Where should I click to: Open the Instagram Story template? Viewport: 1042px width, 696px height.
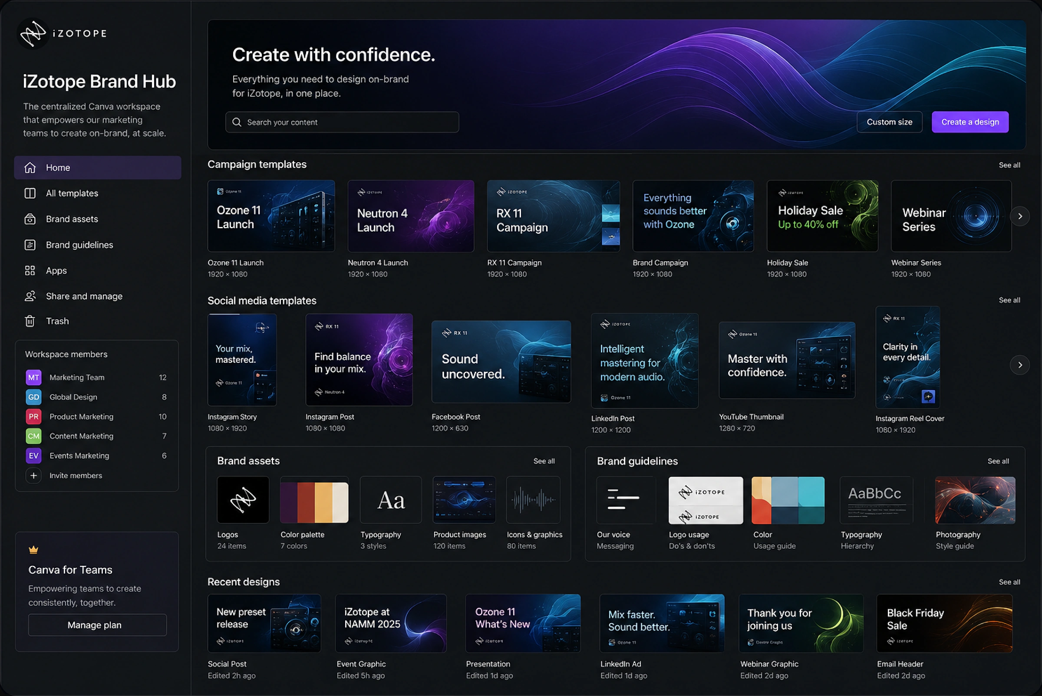pos(242,360)
